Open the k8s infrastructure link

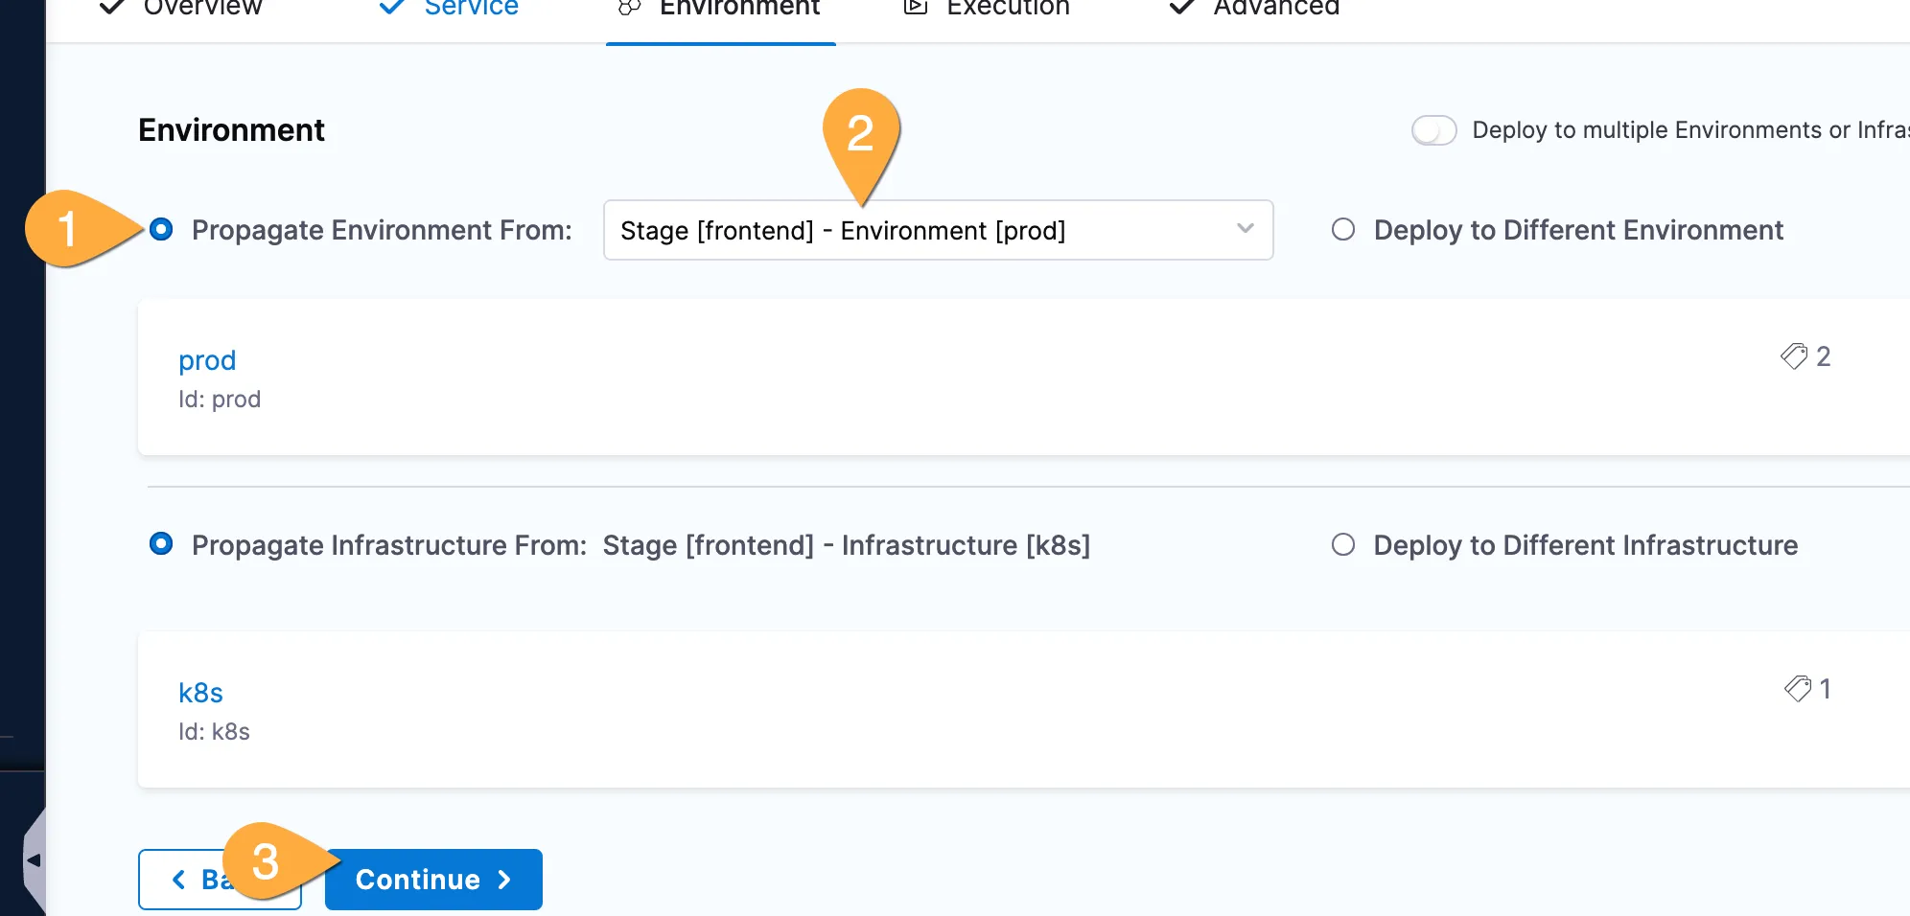tap(200, 693)
